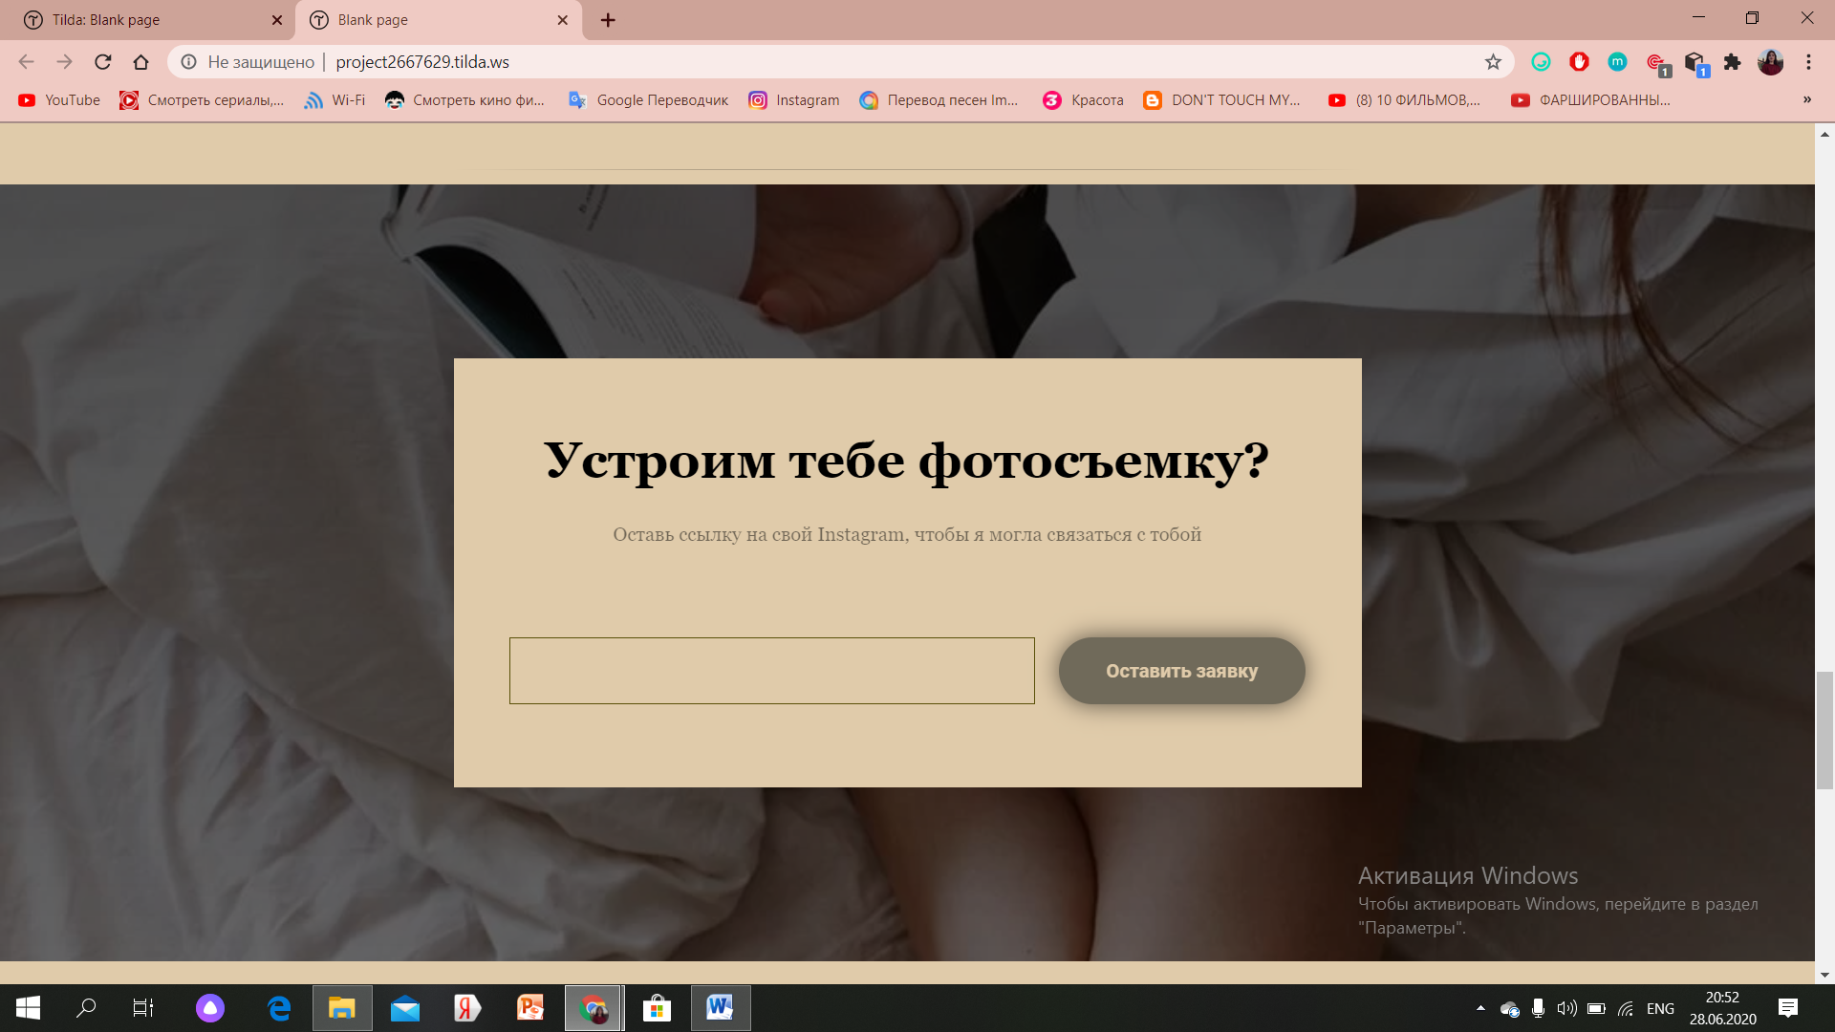Open the Chrome three-dot menu
Screen dimensions: 1835x1032
(1808, 62)
